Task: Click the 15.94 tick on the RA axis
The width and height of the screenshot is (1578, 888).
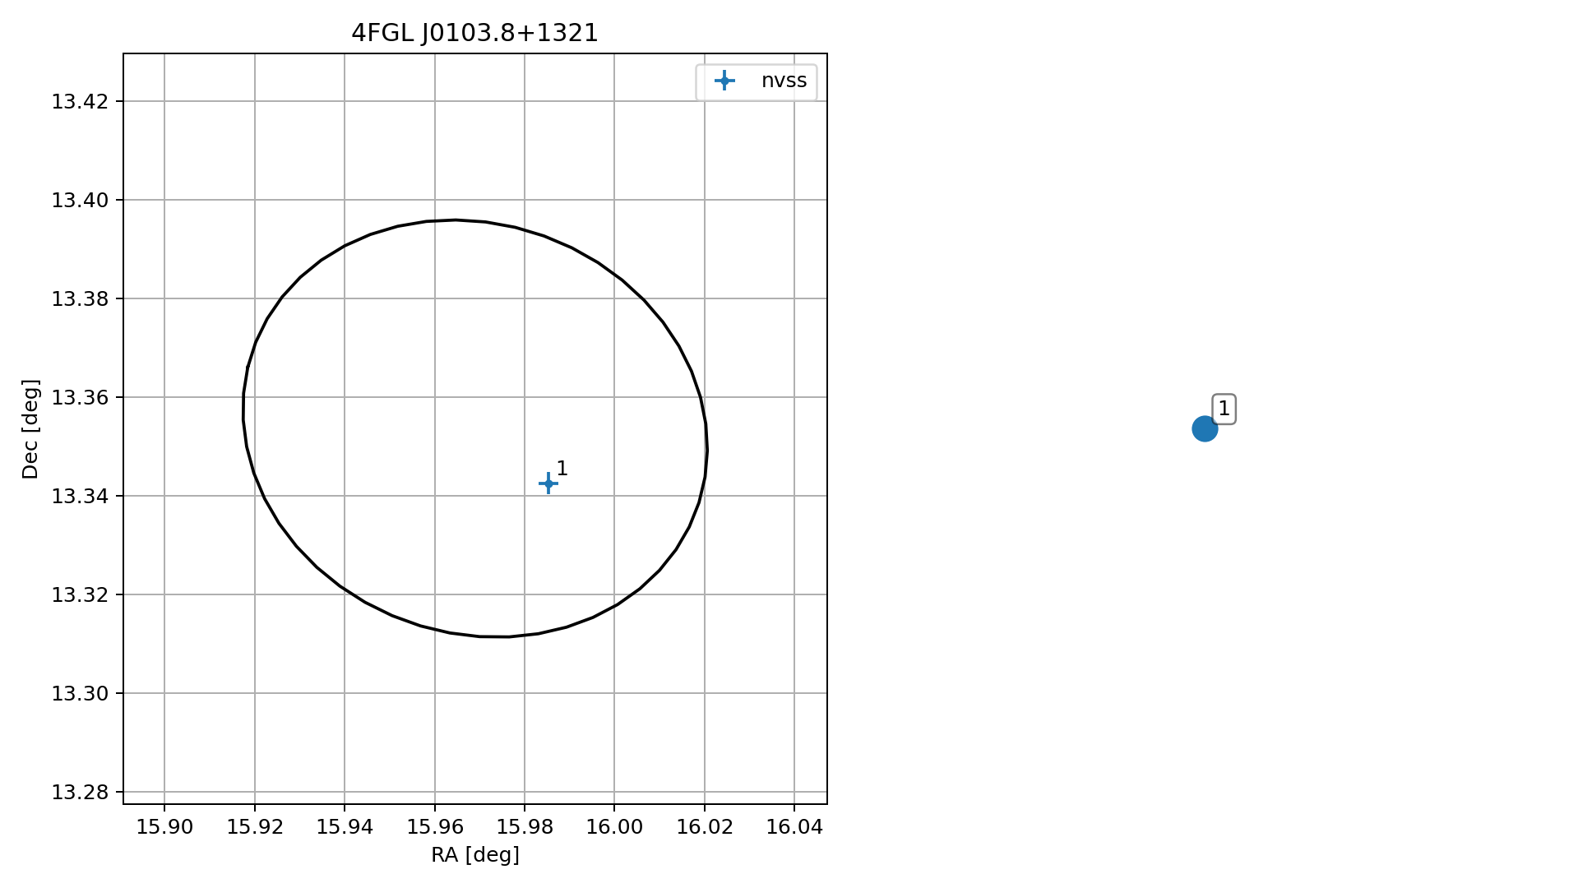Action: pos(345,827)
